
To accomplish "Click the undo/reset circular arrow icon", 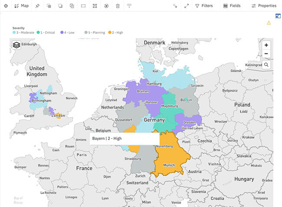I will click(106, 6).
